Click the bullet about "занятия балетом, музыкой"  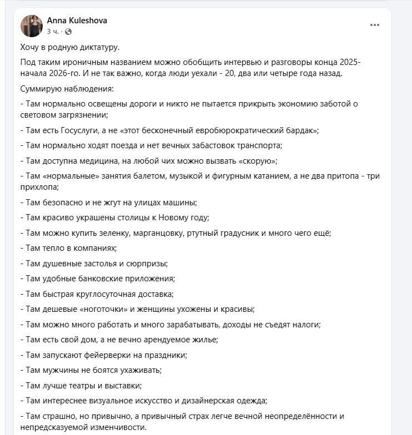click(x=200, y=181)
